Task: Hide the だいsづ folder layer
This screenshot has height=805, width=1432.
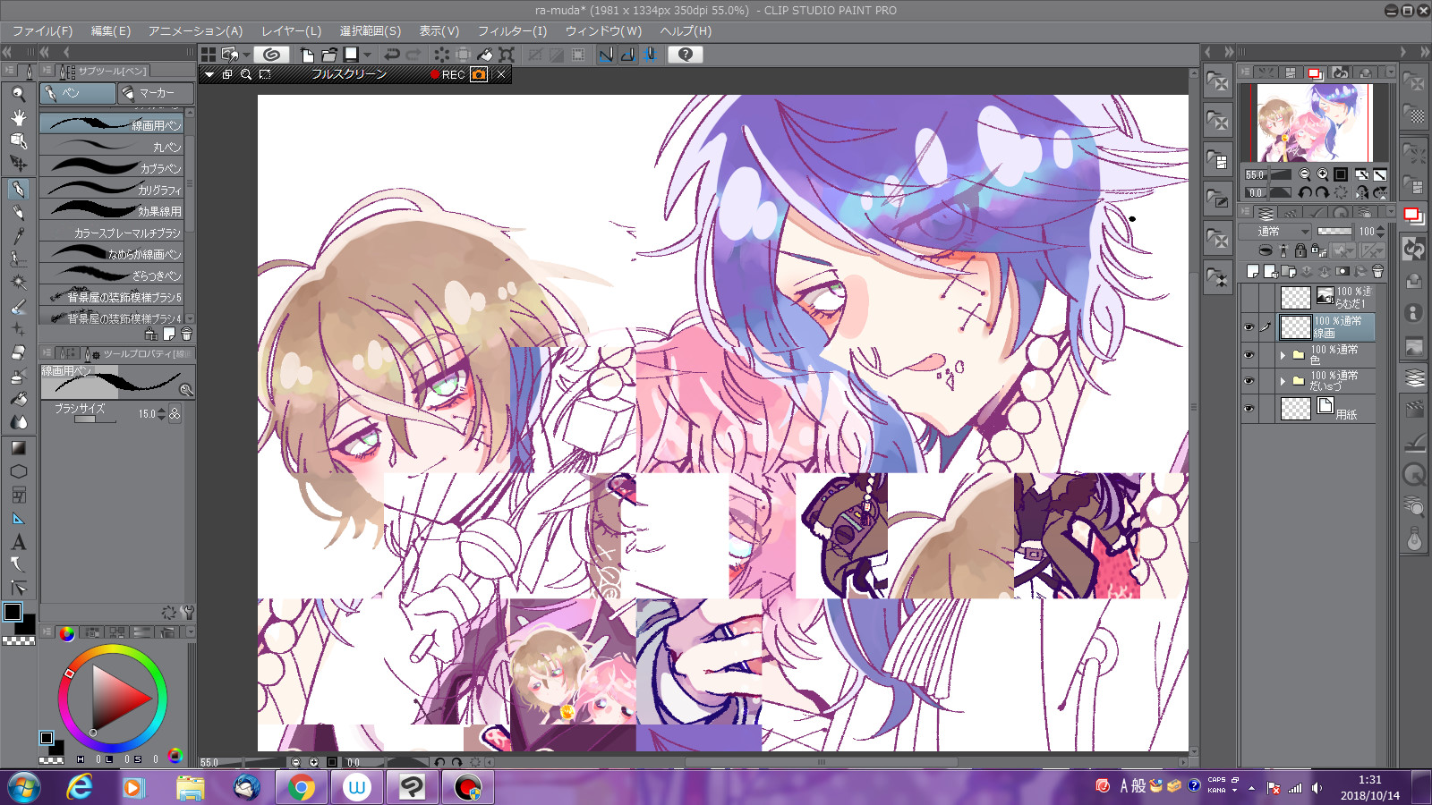Action: pyautogui.click(x=1249, y=381)
